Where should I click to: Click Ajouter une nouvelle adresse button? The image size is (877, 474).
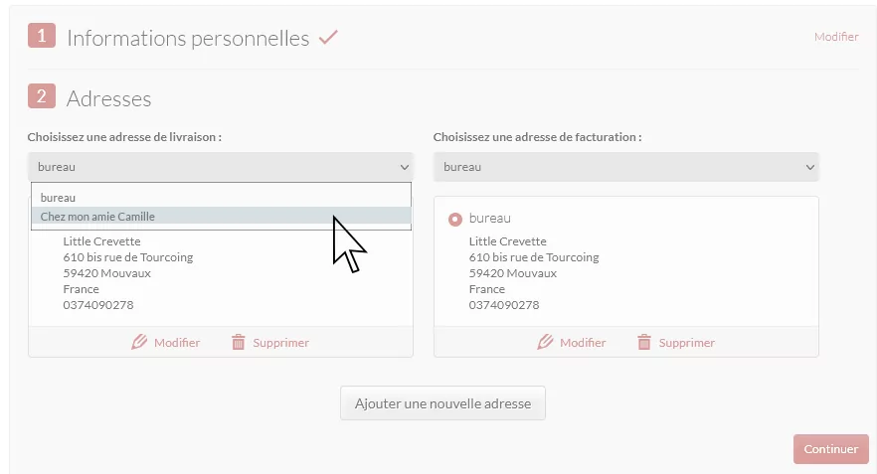click(443, 403)
